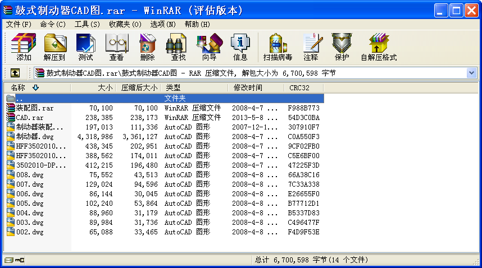The width and height of the screenshot is (482, 268).
Task: Click the 添加 (Add) toolbar icon
Action: point(24,47)
